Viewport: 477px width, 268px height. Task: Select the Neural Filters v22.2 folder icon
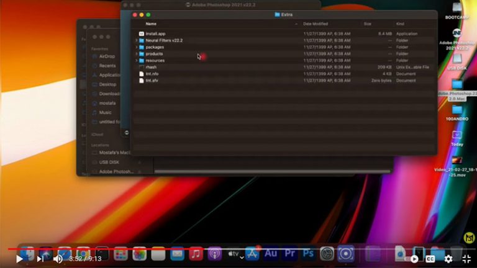click(x=142, y=40)
